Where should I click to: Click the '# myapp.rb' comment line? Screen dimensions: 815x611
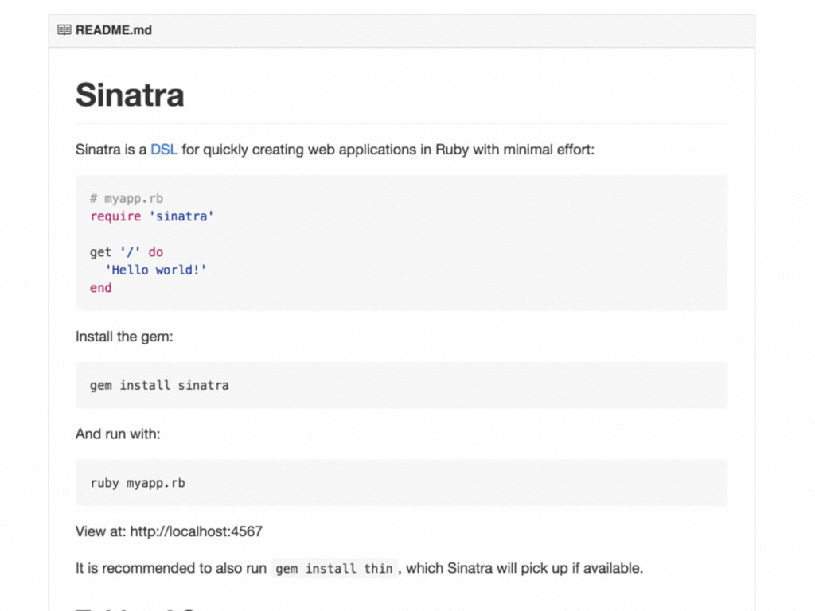coord(127,198)
